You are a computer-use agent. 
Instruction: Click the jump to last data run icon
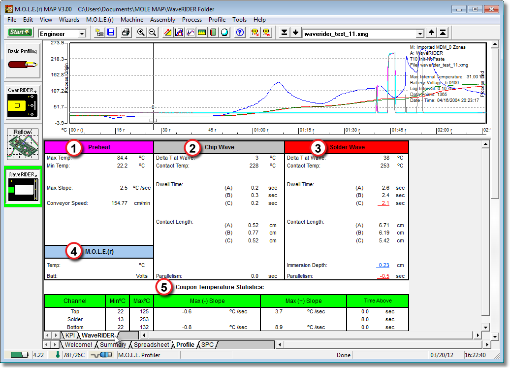(284, 33)
